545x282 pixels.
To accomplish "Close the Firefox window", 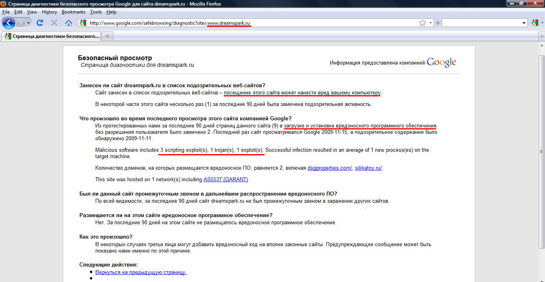I will [x=535, y=4].
